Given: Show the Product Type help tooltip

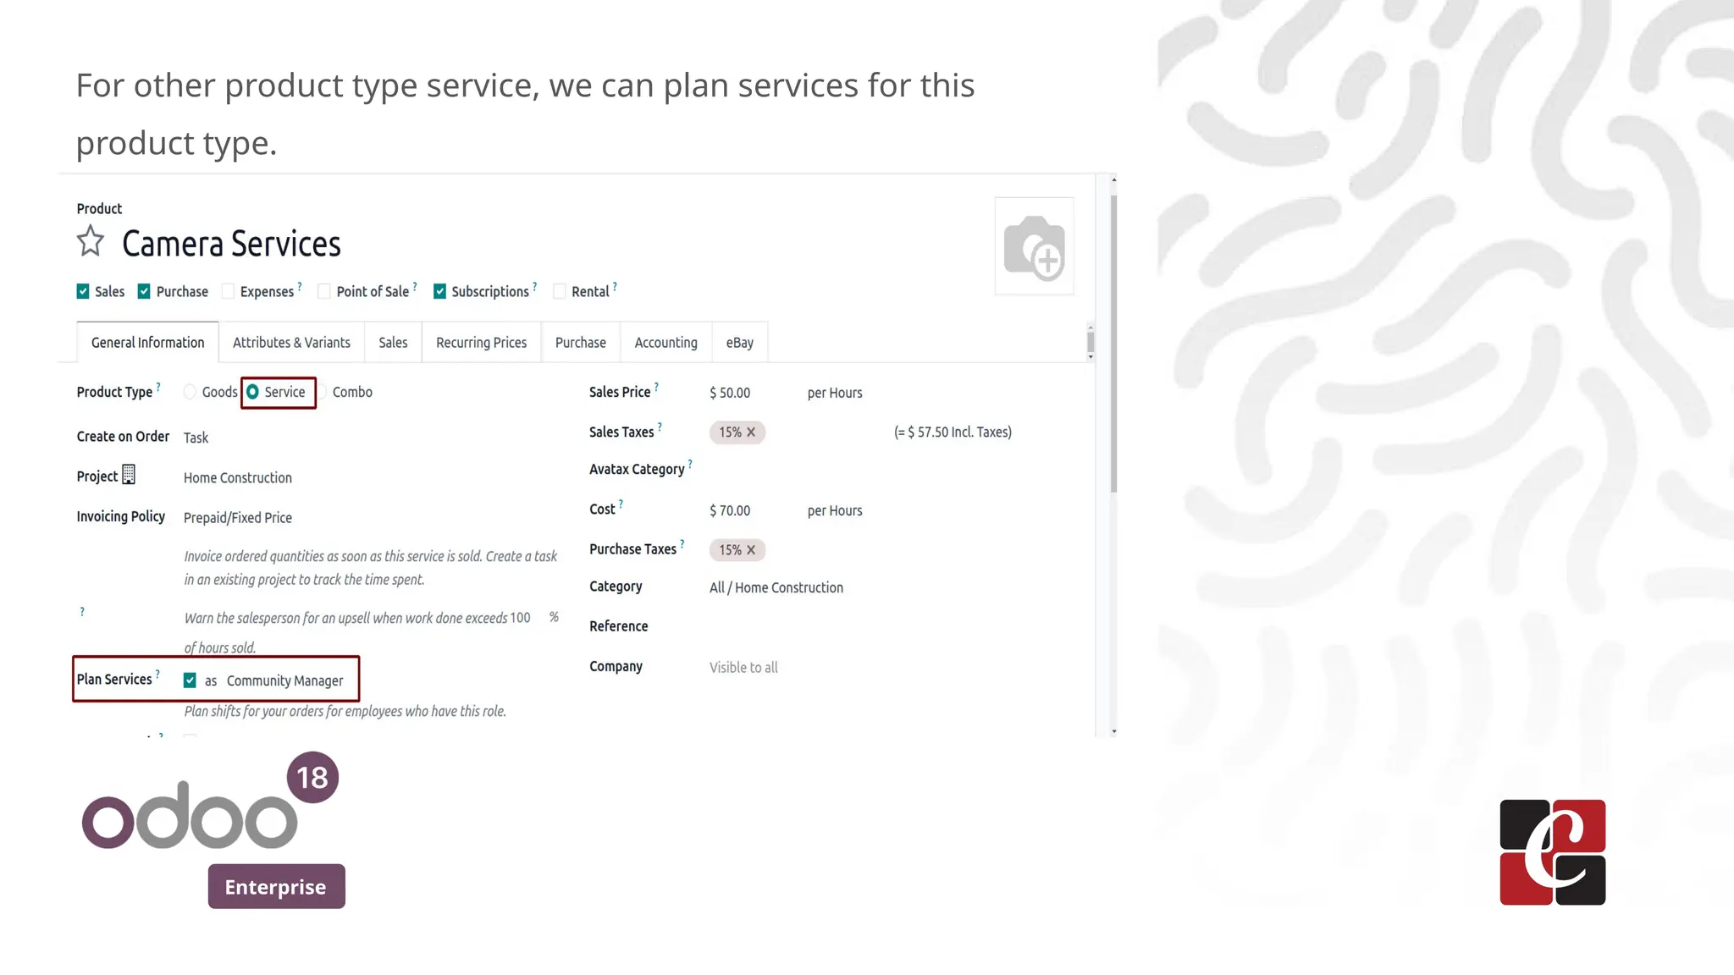Looking at the screenshot, I should pos(158,387).
